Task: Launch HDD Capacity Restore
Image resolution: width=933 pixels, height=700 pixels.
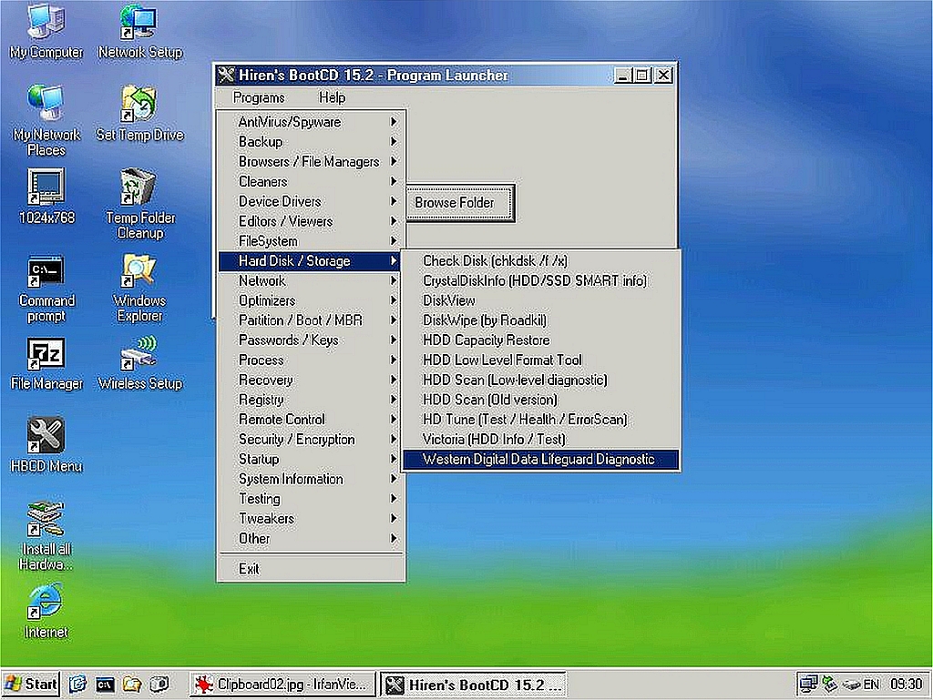Action: point(540,340)
